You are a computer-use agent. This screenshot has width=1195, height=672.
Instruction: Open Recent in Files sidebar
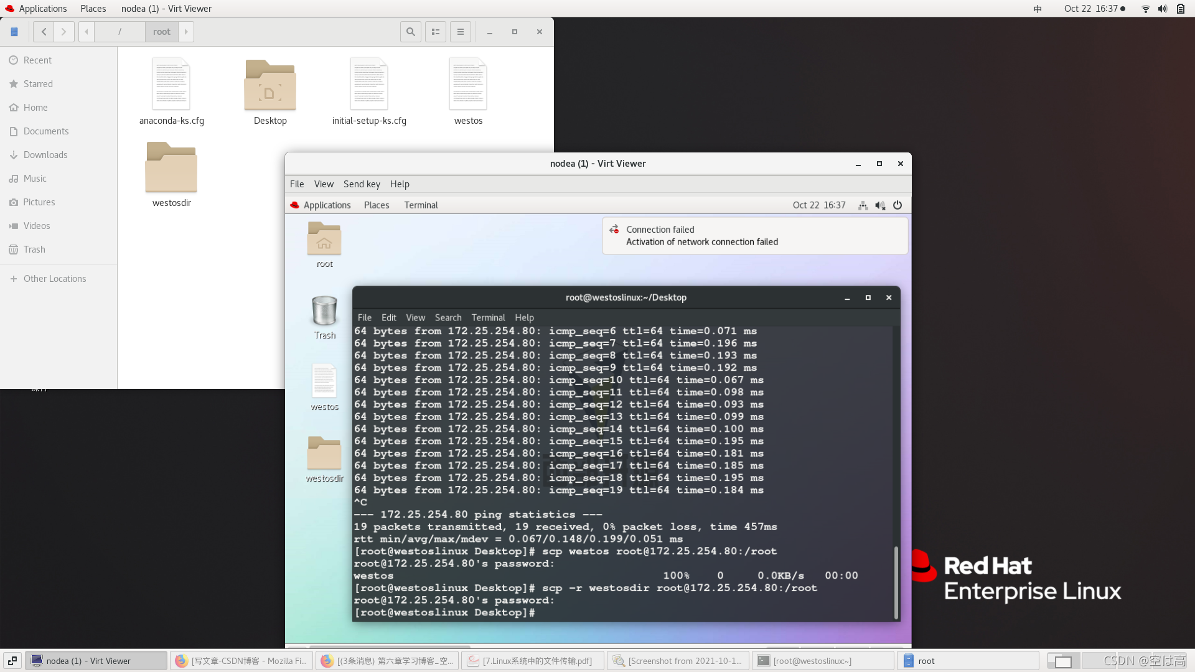click(59, 60)
